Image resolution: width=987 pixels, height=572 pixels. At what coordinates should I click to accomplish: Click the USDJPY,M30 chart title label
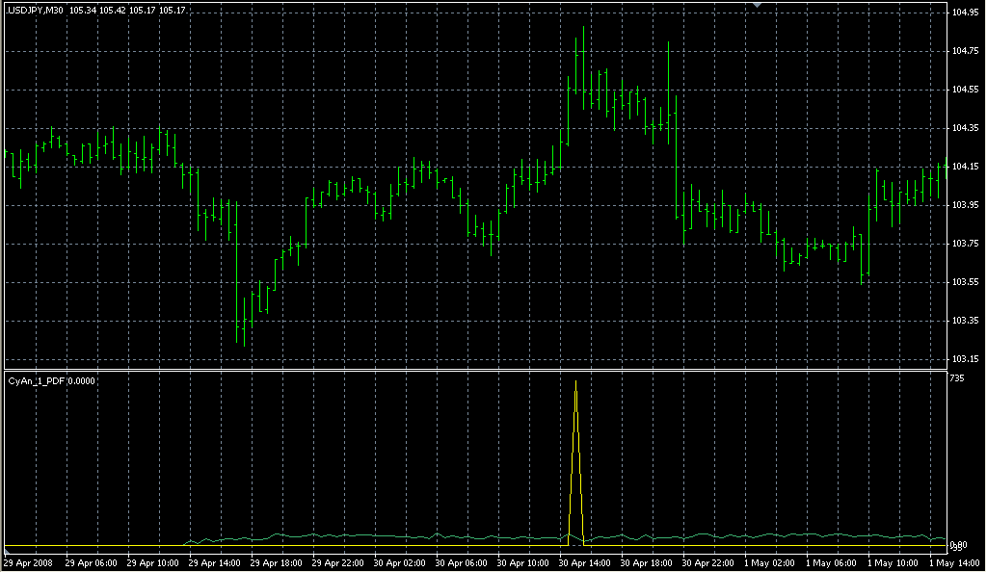(x=36, y=10)
